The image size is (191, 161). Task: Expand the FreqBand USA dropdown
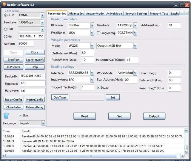(x=92, y=33)
